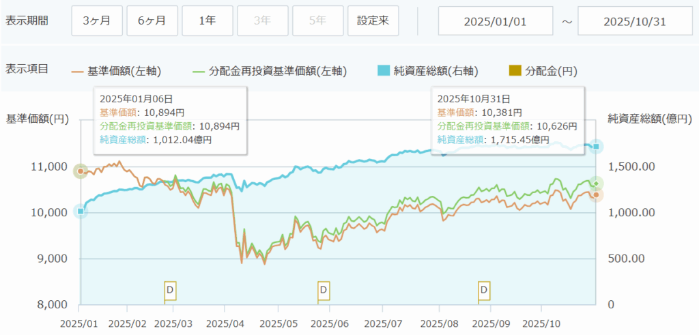Click the blue square end marker of 純資産総額
Image resolution: width=699 pixels, height=335 pixels.
point(597,147)
